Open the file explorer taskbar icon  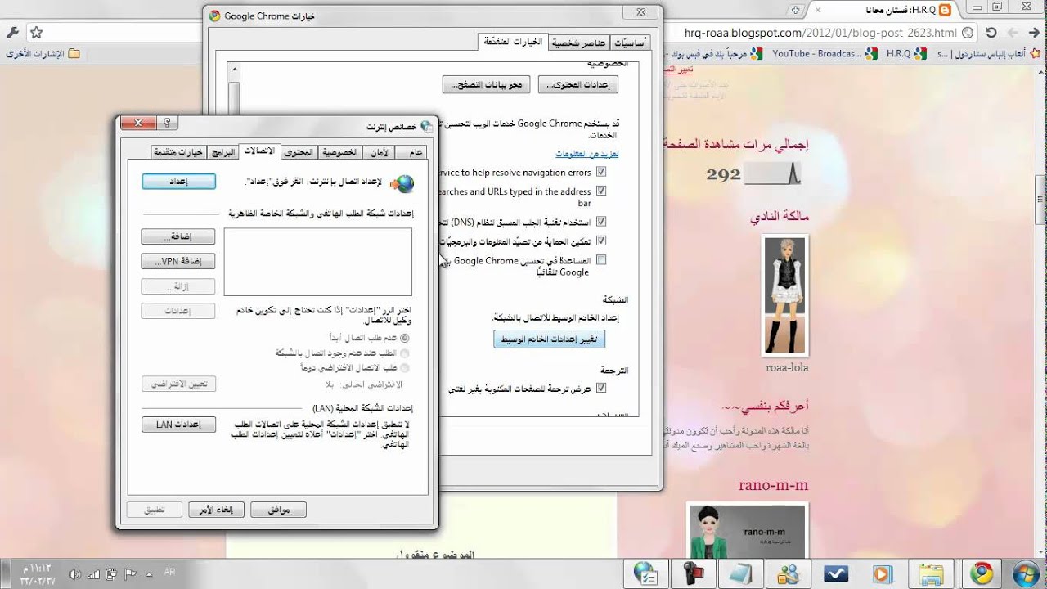[931, 573]
